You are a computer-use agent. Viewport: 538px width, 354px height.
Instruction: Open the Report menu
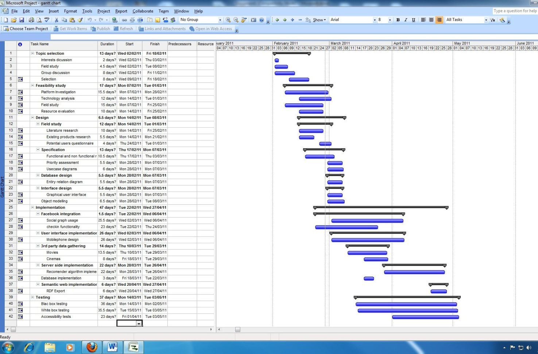(121, 11)
